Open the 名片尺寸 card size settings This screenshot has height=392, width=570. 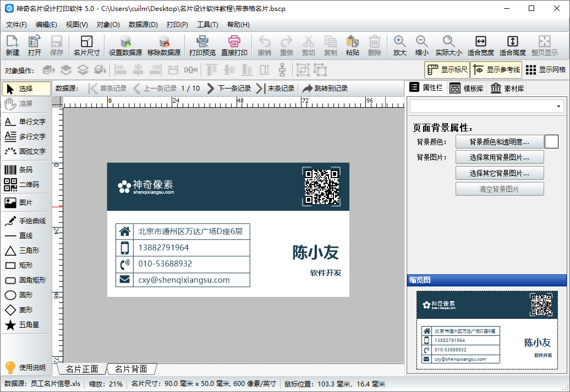(x=86, y=46)
